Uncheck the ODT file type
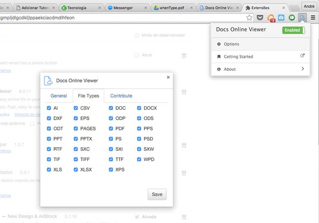The width and height of the screenshot is (319, 223). (49, 128)
